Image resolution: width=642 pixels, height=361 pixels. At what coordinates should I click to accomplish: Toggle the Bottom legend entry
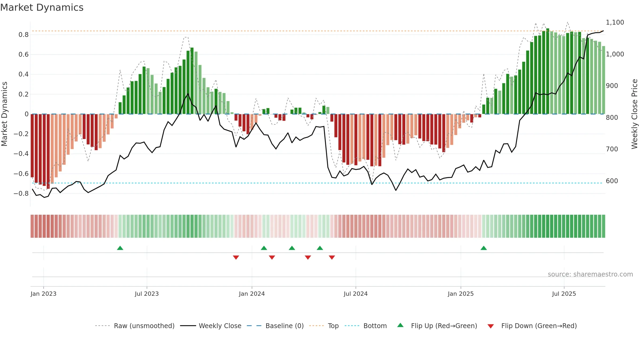pyautogui.click(x=366, y=326)
